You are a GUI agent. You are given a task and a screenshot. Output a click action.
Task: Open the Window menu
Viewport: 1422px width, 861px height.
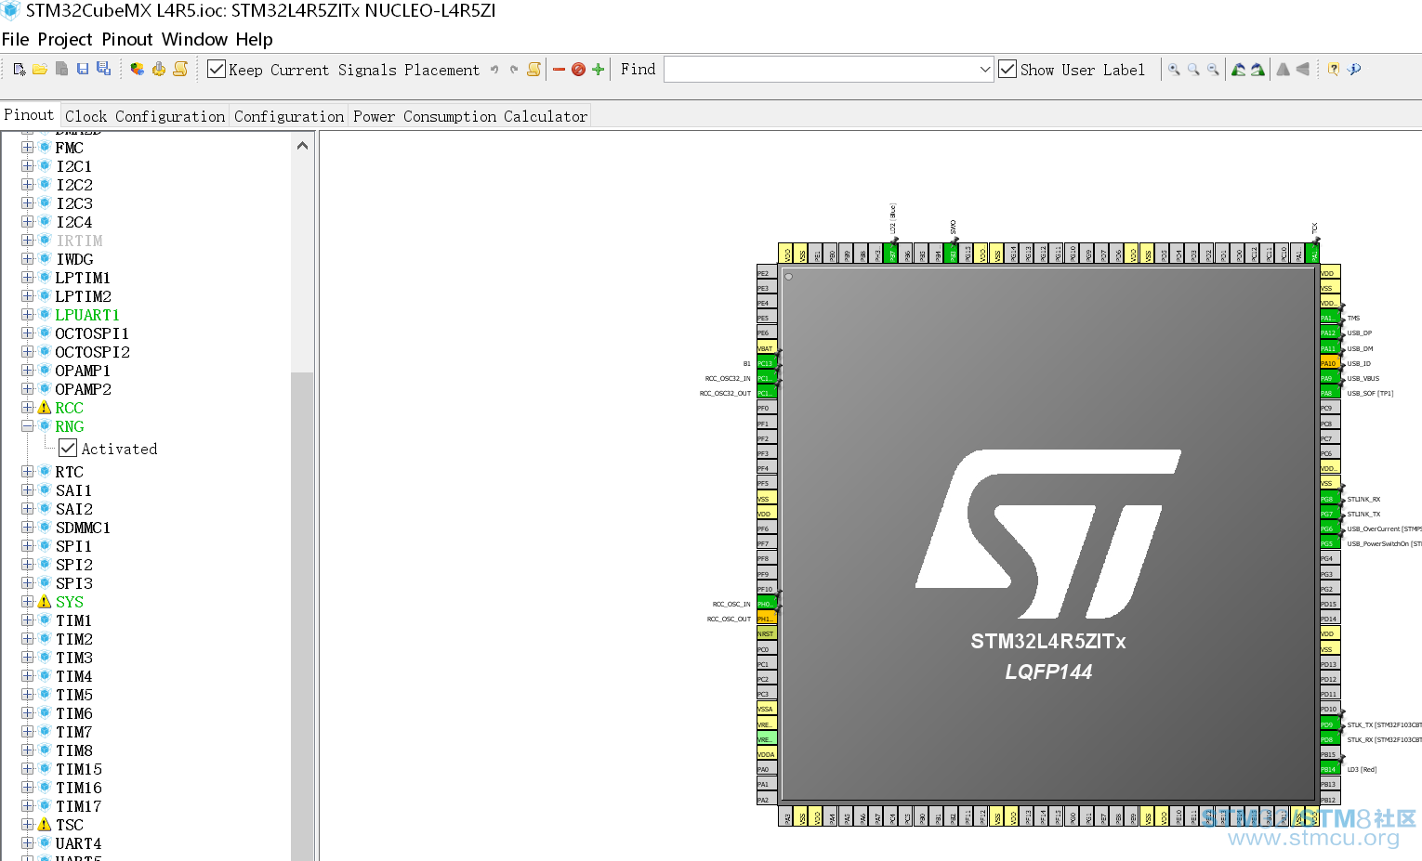194,40
